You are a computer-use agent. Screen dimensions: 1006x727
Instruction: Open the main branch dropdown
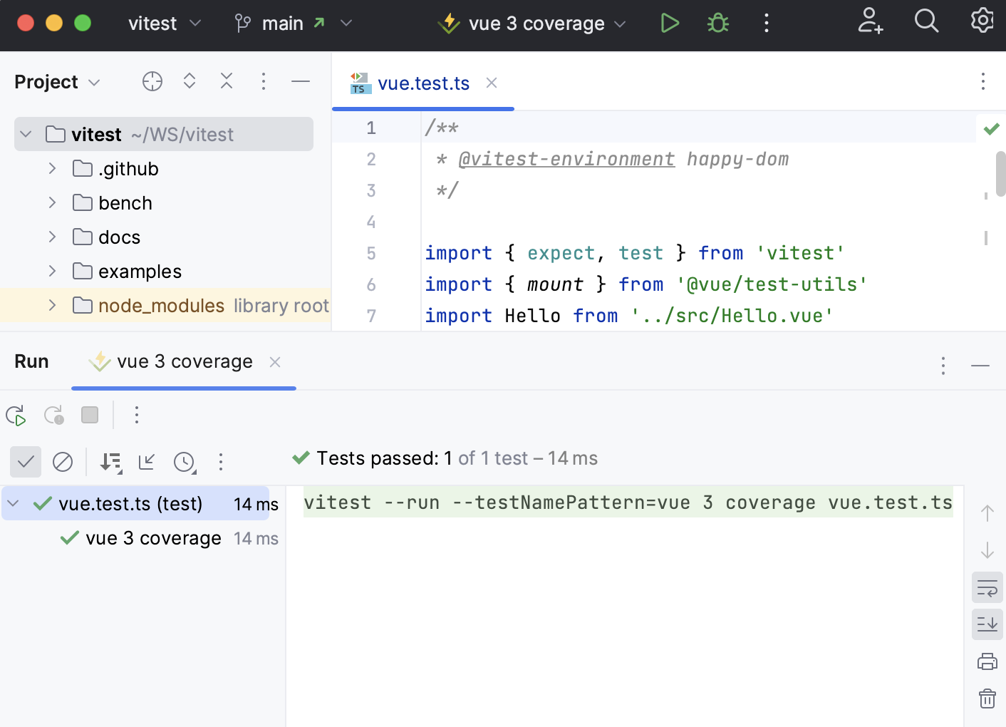[x=294, y=24]
